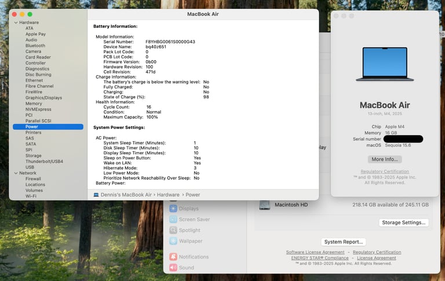Minimize the System Information window
The height and width of the screenshot is (281, 445).
(x=22, y=14)
